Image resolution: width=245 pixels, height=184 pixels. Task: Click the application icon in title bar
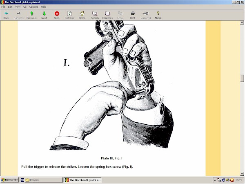tap(2, 2)
